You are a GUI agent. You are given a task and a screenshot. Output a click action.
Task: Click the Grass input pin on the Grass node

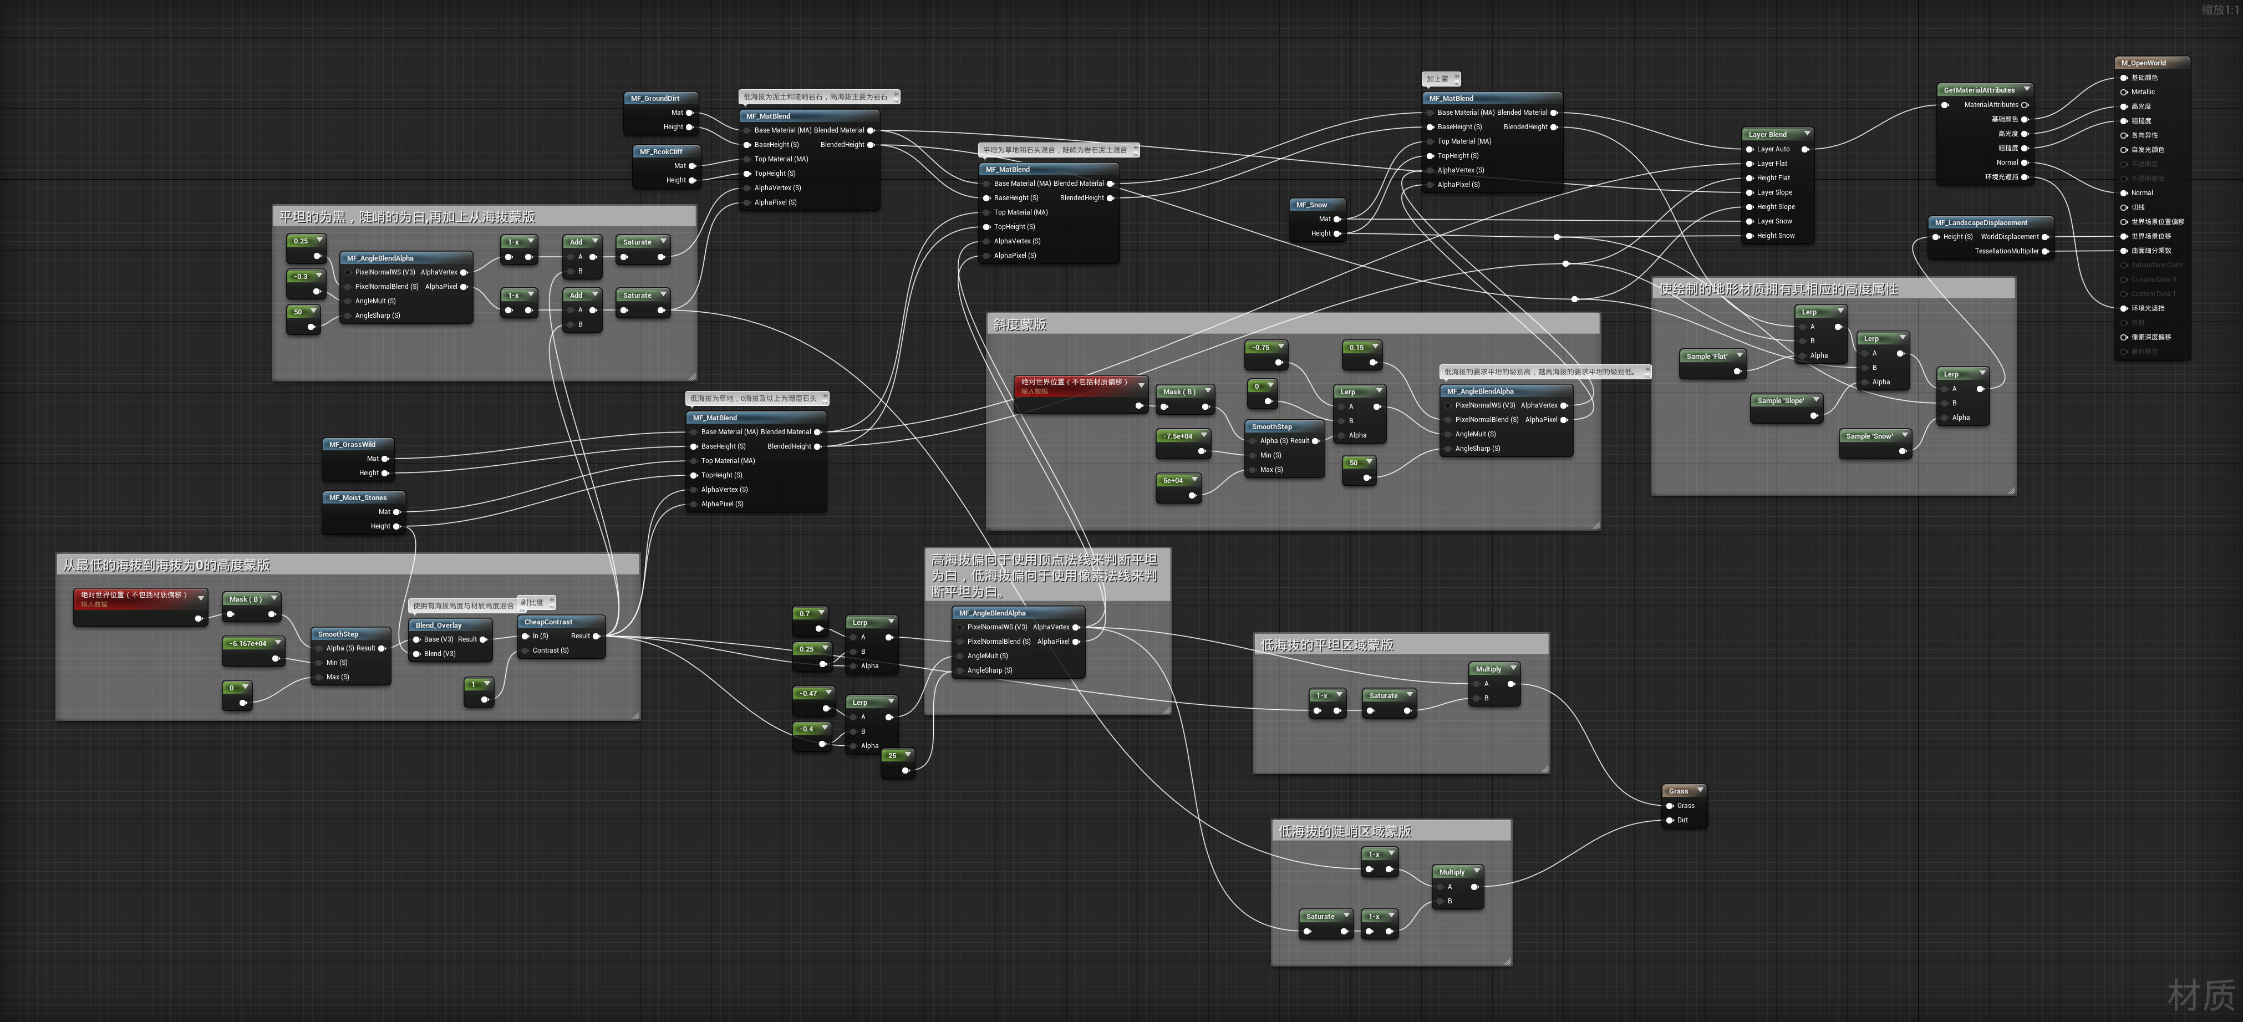pyautogui.click(x=1669, y=805)
